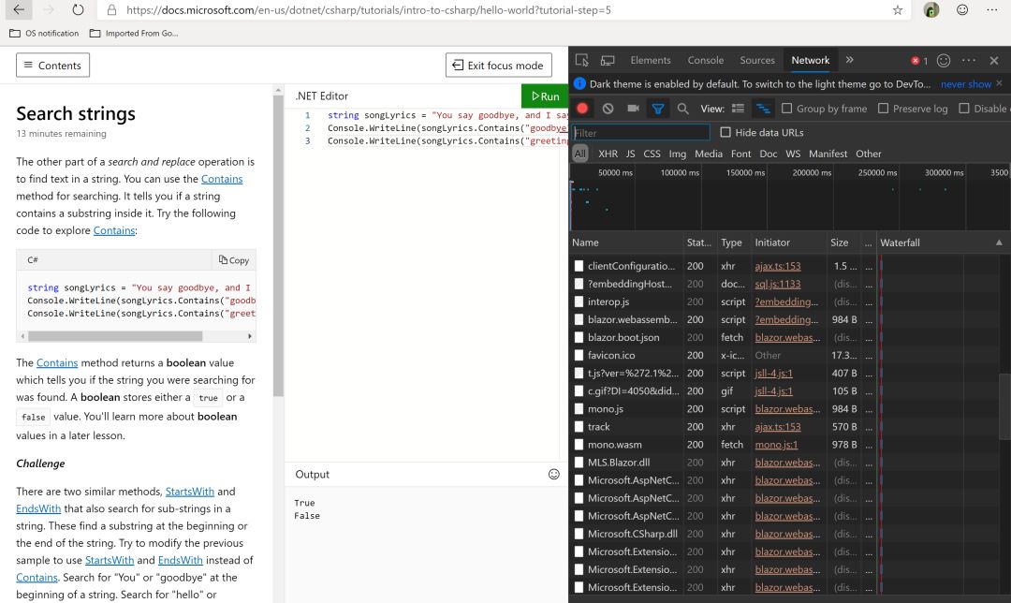
Task: Sort requests by Name column
Action: coord(625,243)
